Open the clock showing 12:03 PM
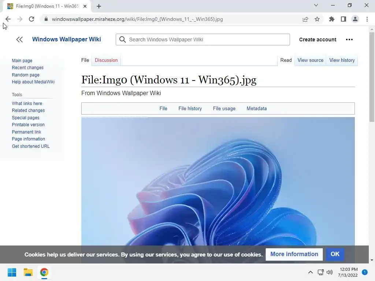 (348, 272)
